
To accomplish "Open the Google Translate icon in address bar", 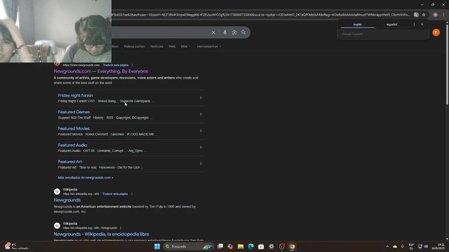I will click(416, 15).
